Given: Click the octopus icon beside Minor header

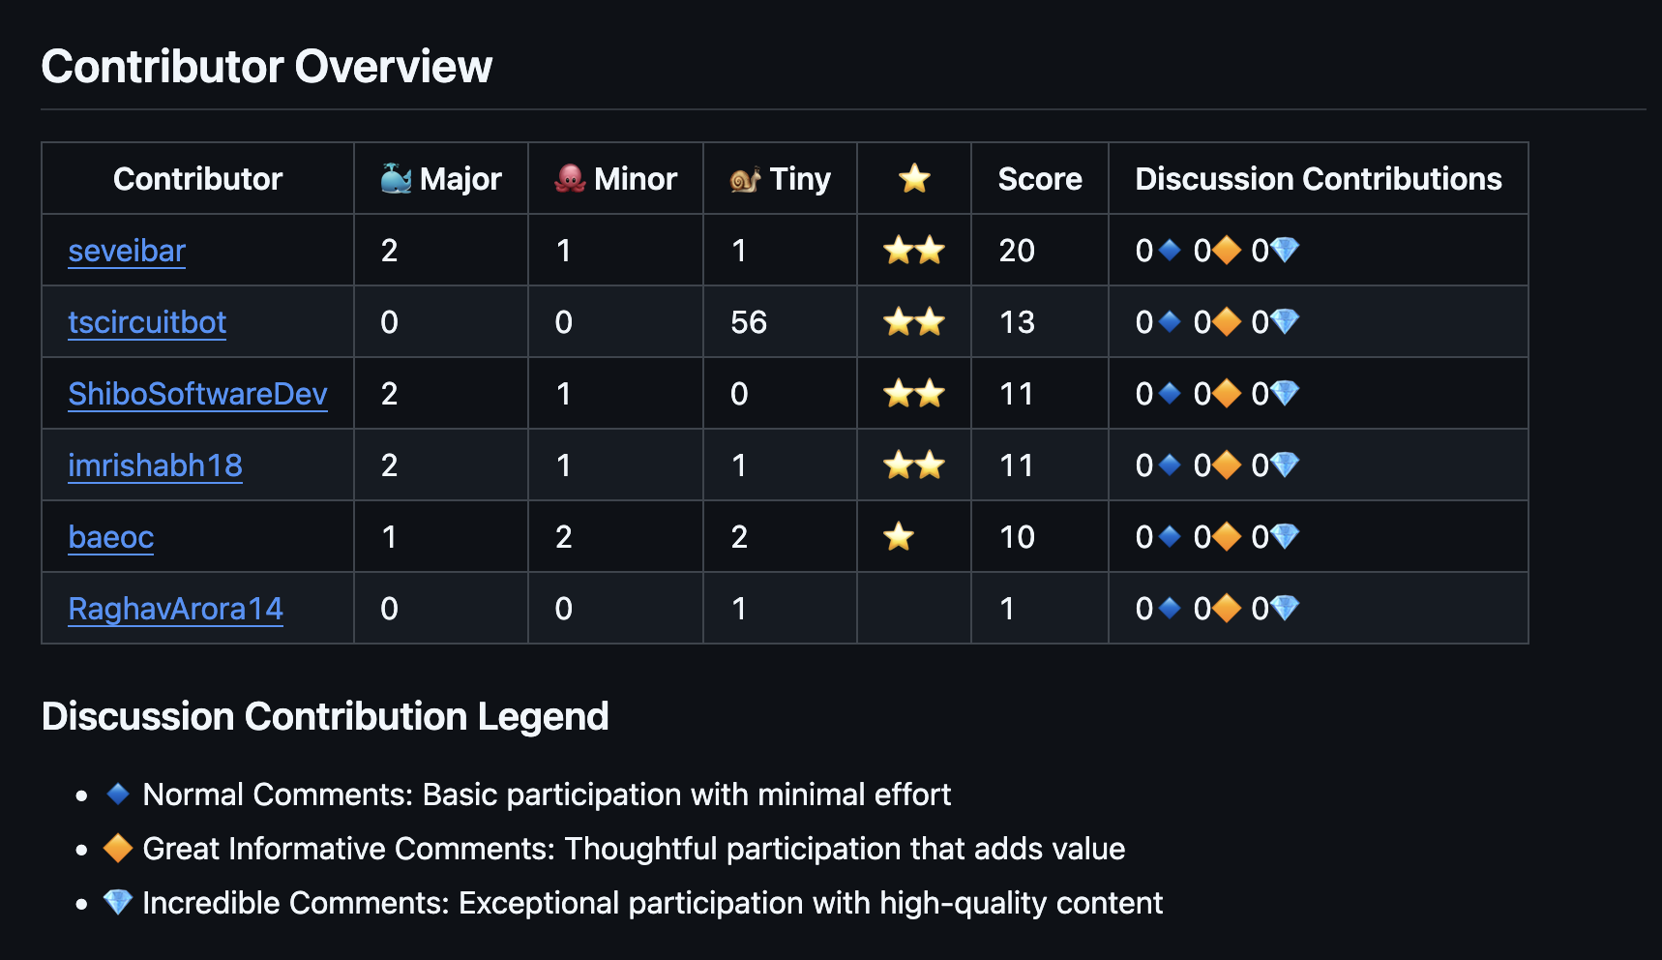Looking at the screenshot, I should click(570, 178).
